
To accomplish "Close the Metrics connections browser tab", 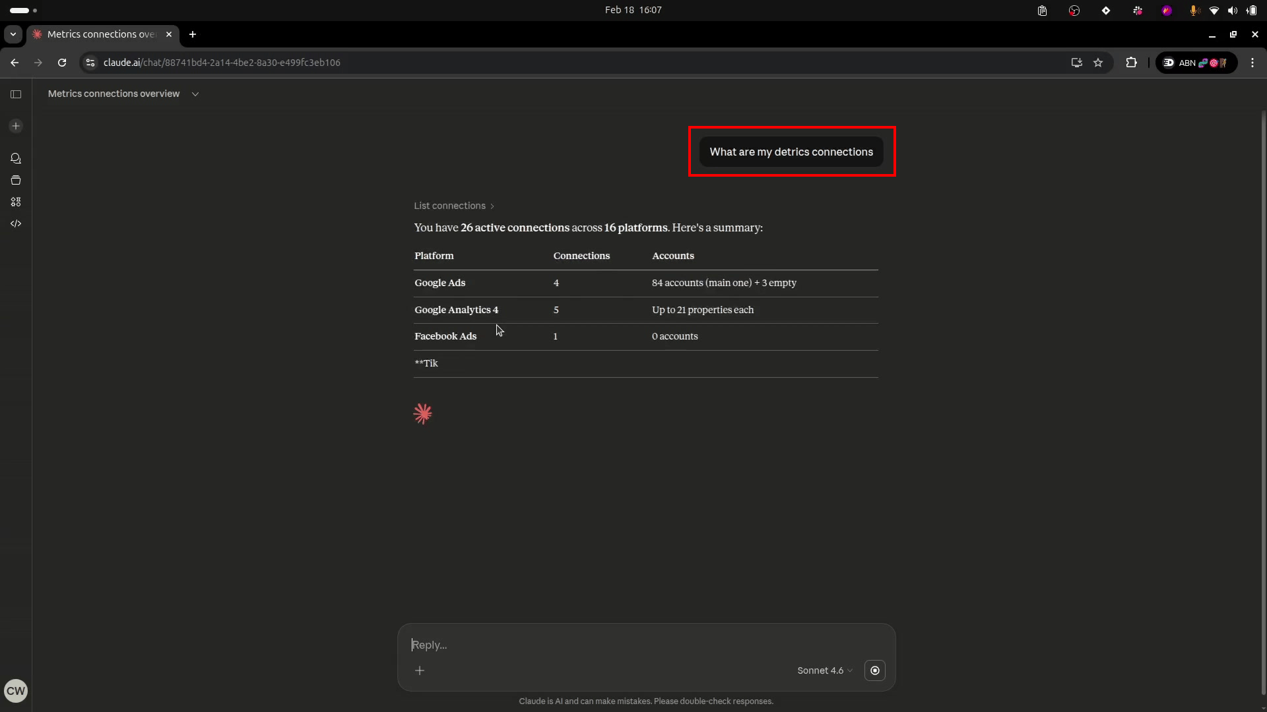I will coord(169,34).
